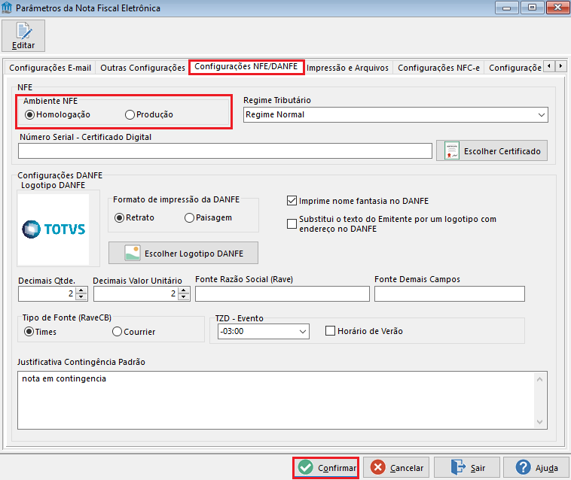Viewport: 571px width, 480px height.
Task: Increase Decimais Valor Unitário with up arrow
Action: click(x=184, y=290)
